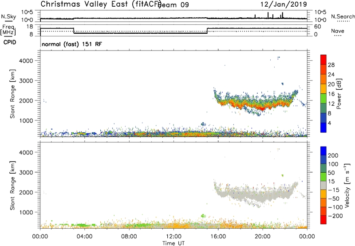
Task: Click the '60' Nave axis value
Action: pos(318,27)
